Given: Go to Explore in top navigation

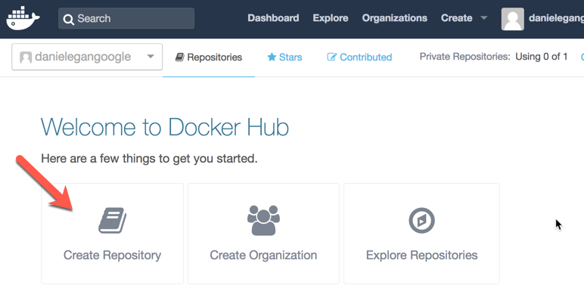Looking at the screenshot, I should 331,18.
